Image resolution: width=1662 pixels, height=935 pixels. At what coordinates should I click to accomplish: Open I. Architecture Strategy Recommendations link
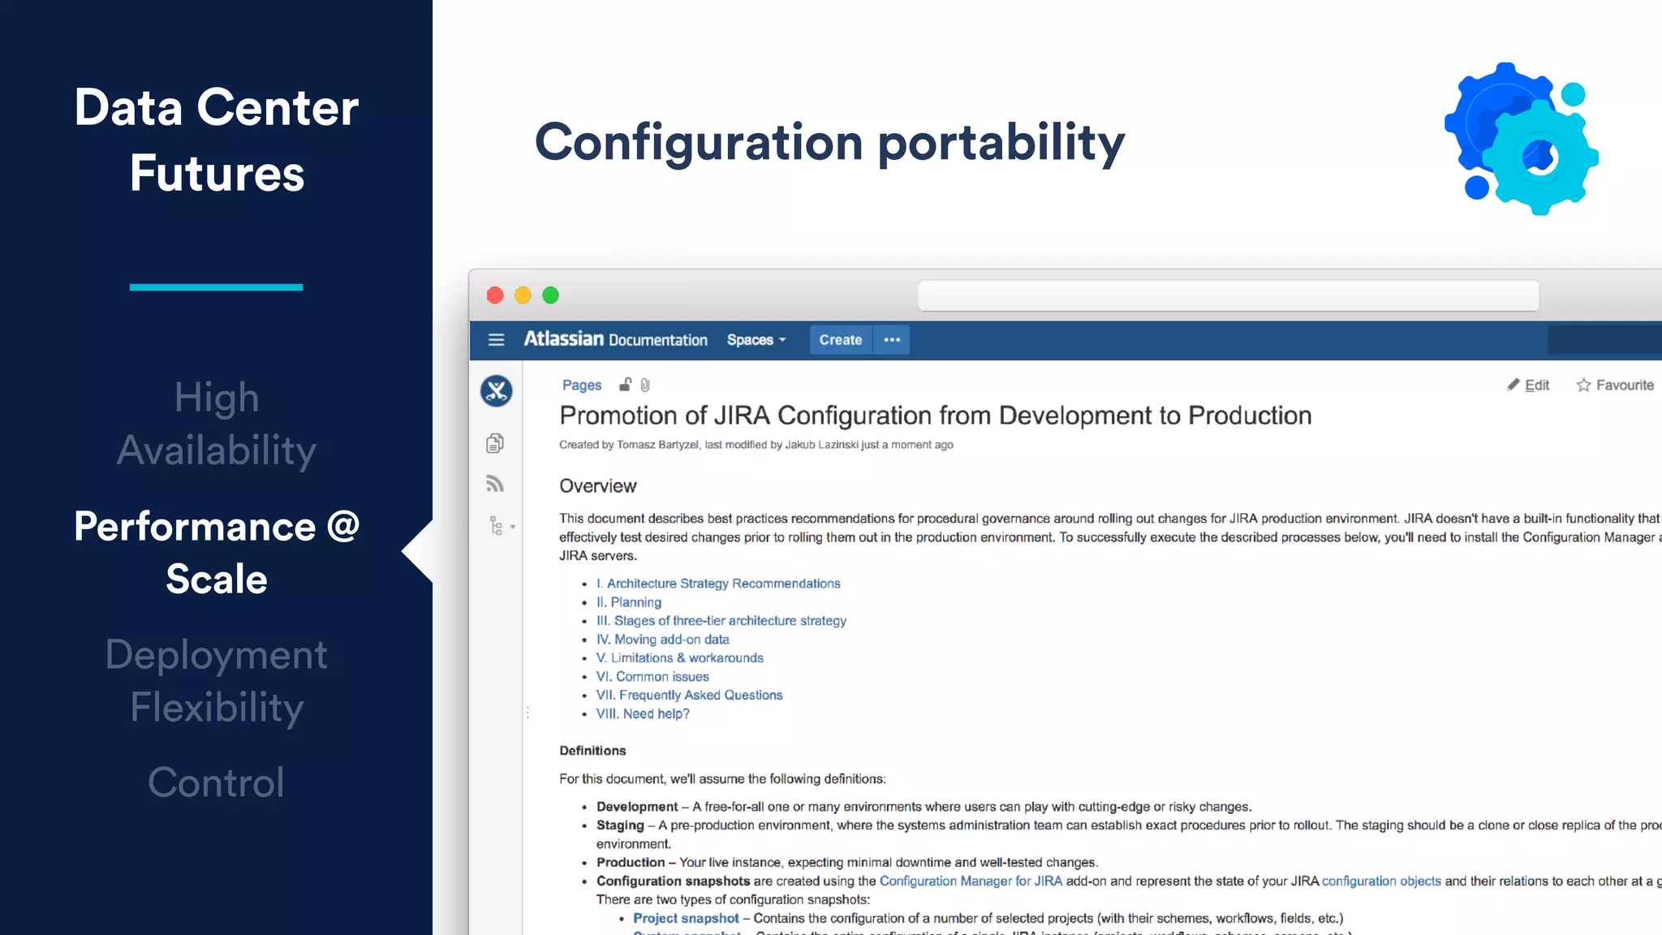pos(718,584)
